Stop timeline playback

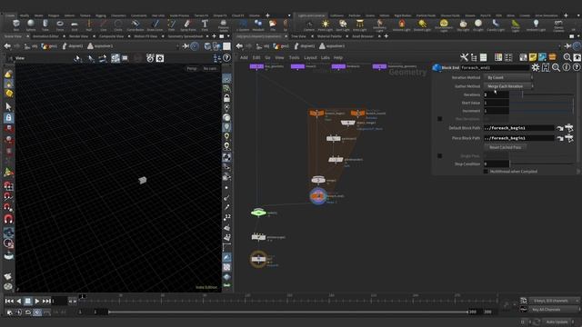pos(28,301)
